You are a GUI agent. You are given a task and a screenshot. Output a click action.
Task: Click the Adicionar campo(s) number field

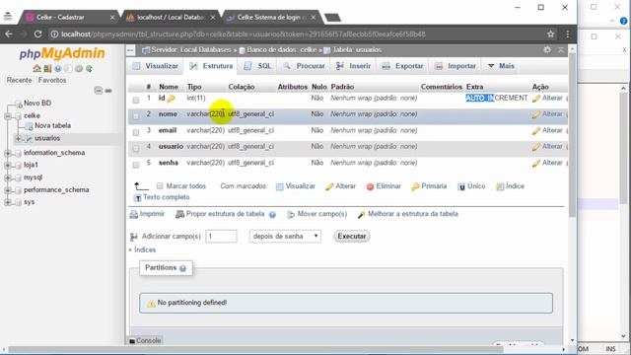pyautogui.click(x=221, y=237)
